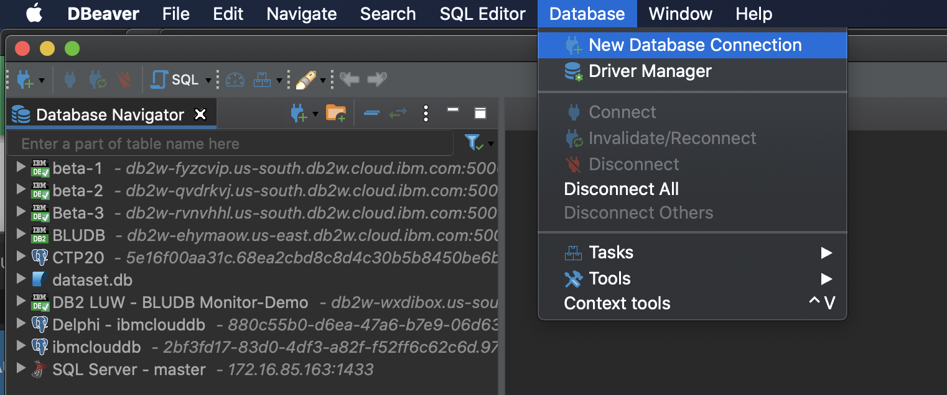The height and width of the screenshot is (395, 947).
Task: Click the forward navigation arrow in toolbar
Action: click(377, 79)
